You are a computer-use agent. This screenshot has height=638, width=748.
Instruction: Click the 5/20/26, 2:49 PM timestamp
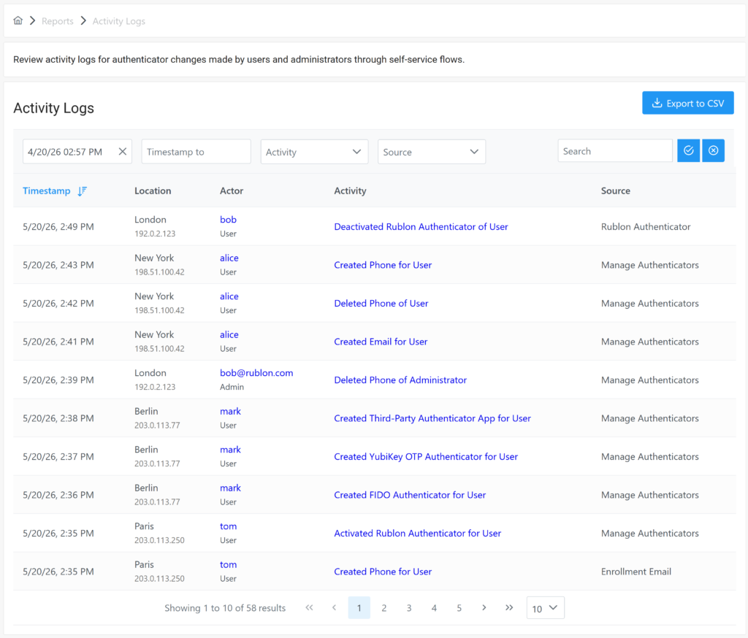58,226
